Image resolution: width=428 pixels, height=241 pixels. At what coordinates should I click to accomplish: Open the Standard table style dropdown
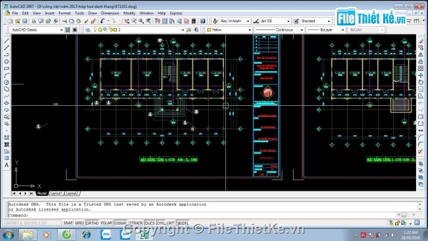pos(328,21)
